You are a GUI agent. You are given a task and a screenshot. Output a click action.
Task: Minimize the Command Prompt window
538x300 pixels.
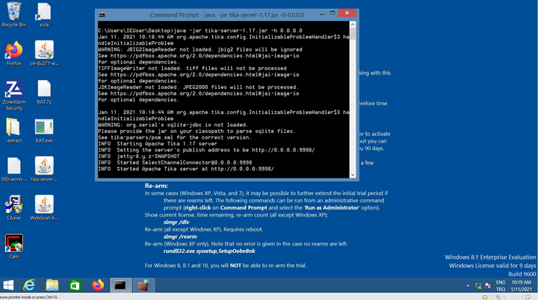click(x=322, y=14)
